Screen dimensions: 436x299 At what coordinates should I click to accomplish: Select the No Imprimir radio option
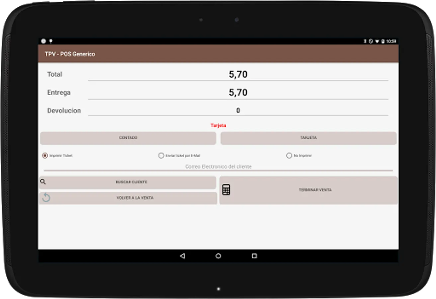289,155
